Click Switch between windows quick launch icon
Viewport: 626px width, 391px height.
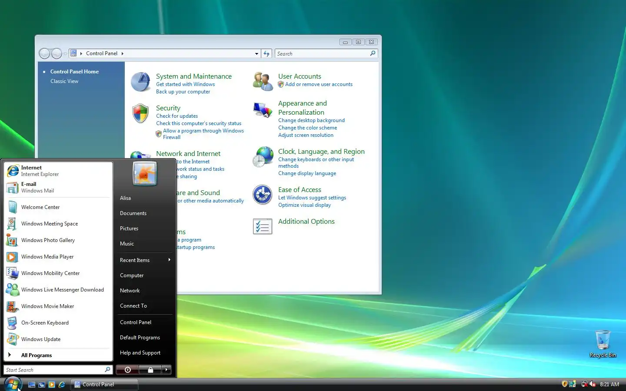point(42,384)
